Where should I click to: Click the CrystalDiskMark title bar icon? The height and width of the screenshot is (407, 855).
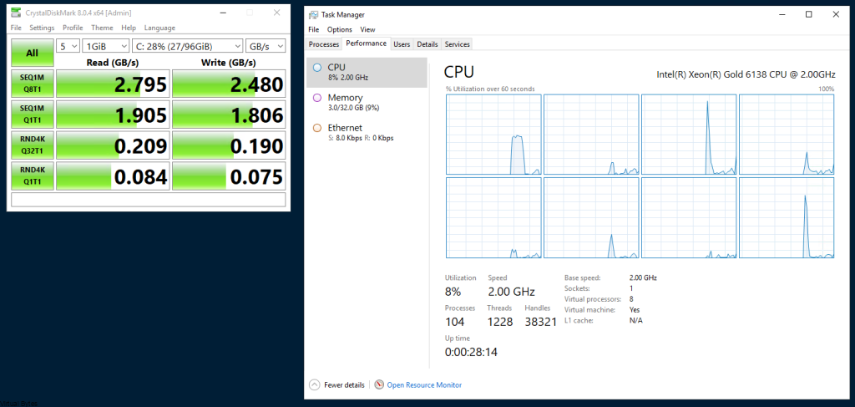16,13
